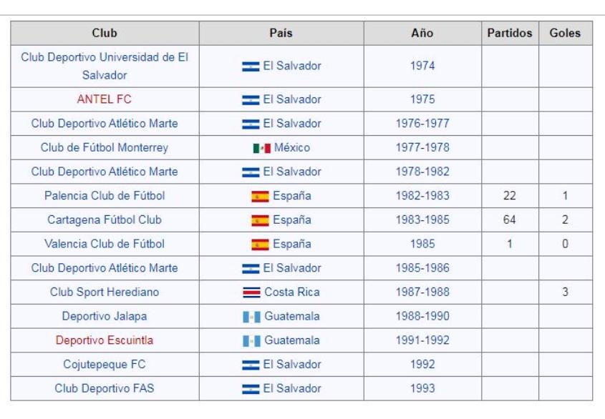Open Club Deportivo FAS link

(105, 388)
